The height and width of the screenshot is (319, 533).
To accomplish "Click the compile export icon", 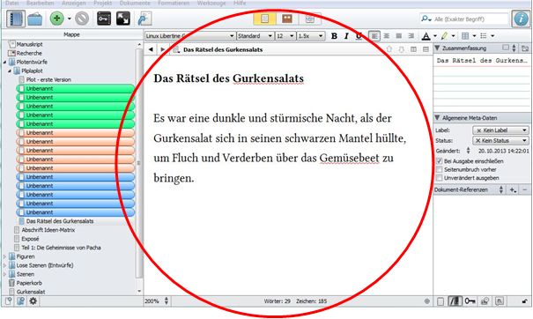I will coord(144,19).
